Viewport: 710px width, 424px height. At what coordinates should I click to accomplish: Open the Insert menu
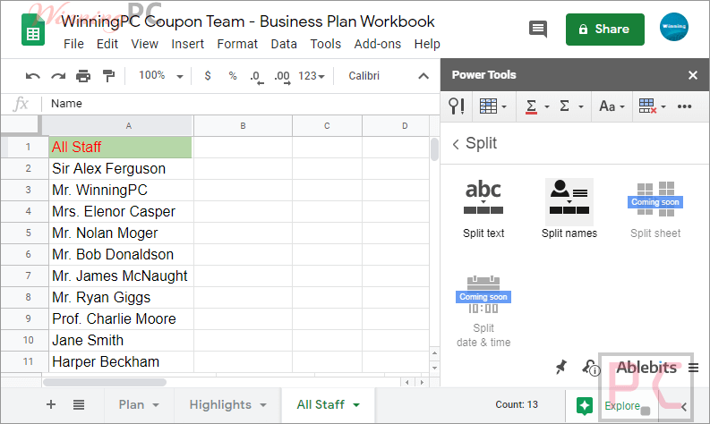(x=187, y=44)
